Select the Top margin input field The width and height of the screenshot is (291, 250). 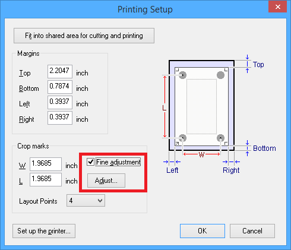[60, 71]
